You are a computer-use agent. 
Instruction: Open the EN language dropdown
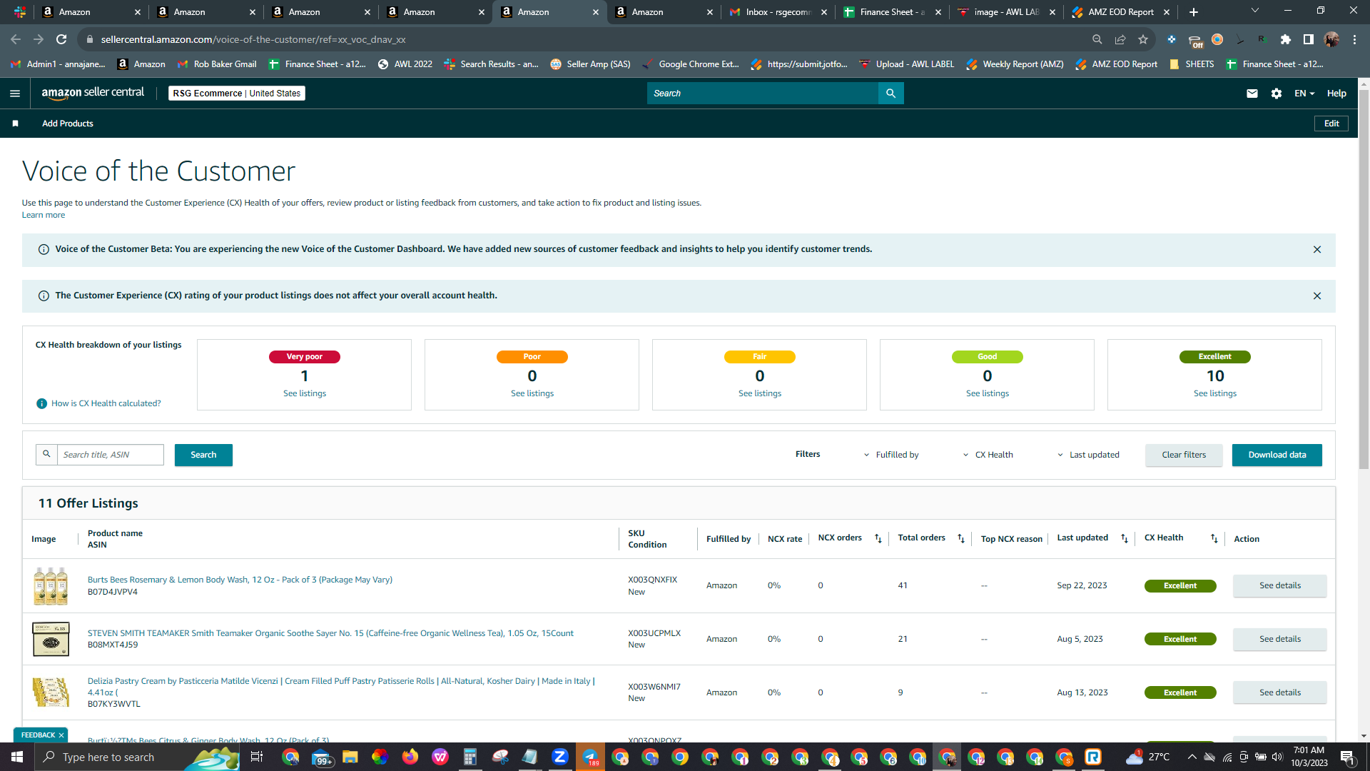tap(1304, 94)
